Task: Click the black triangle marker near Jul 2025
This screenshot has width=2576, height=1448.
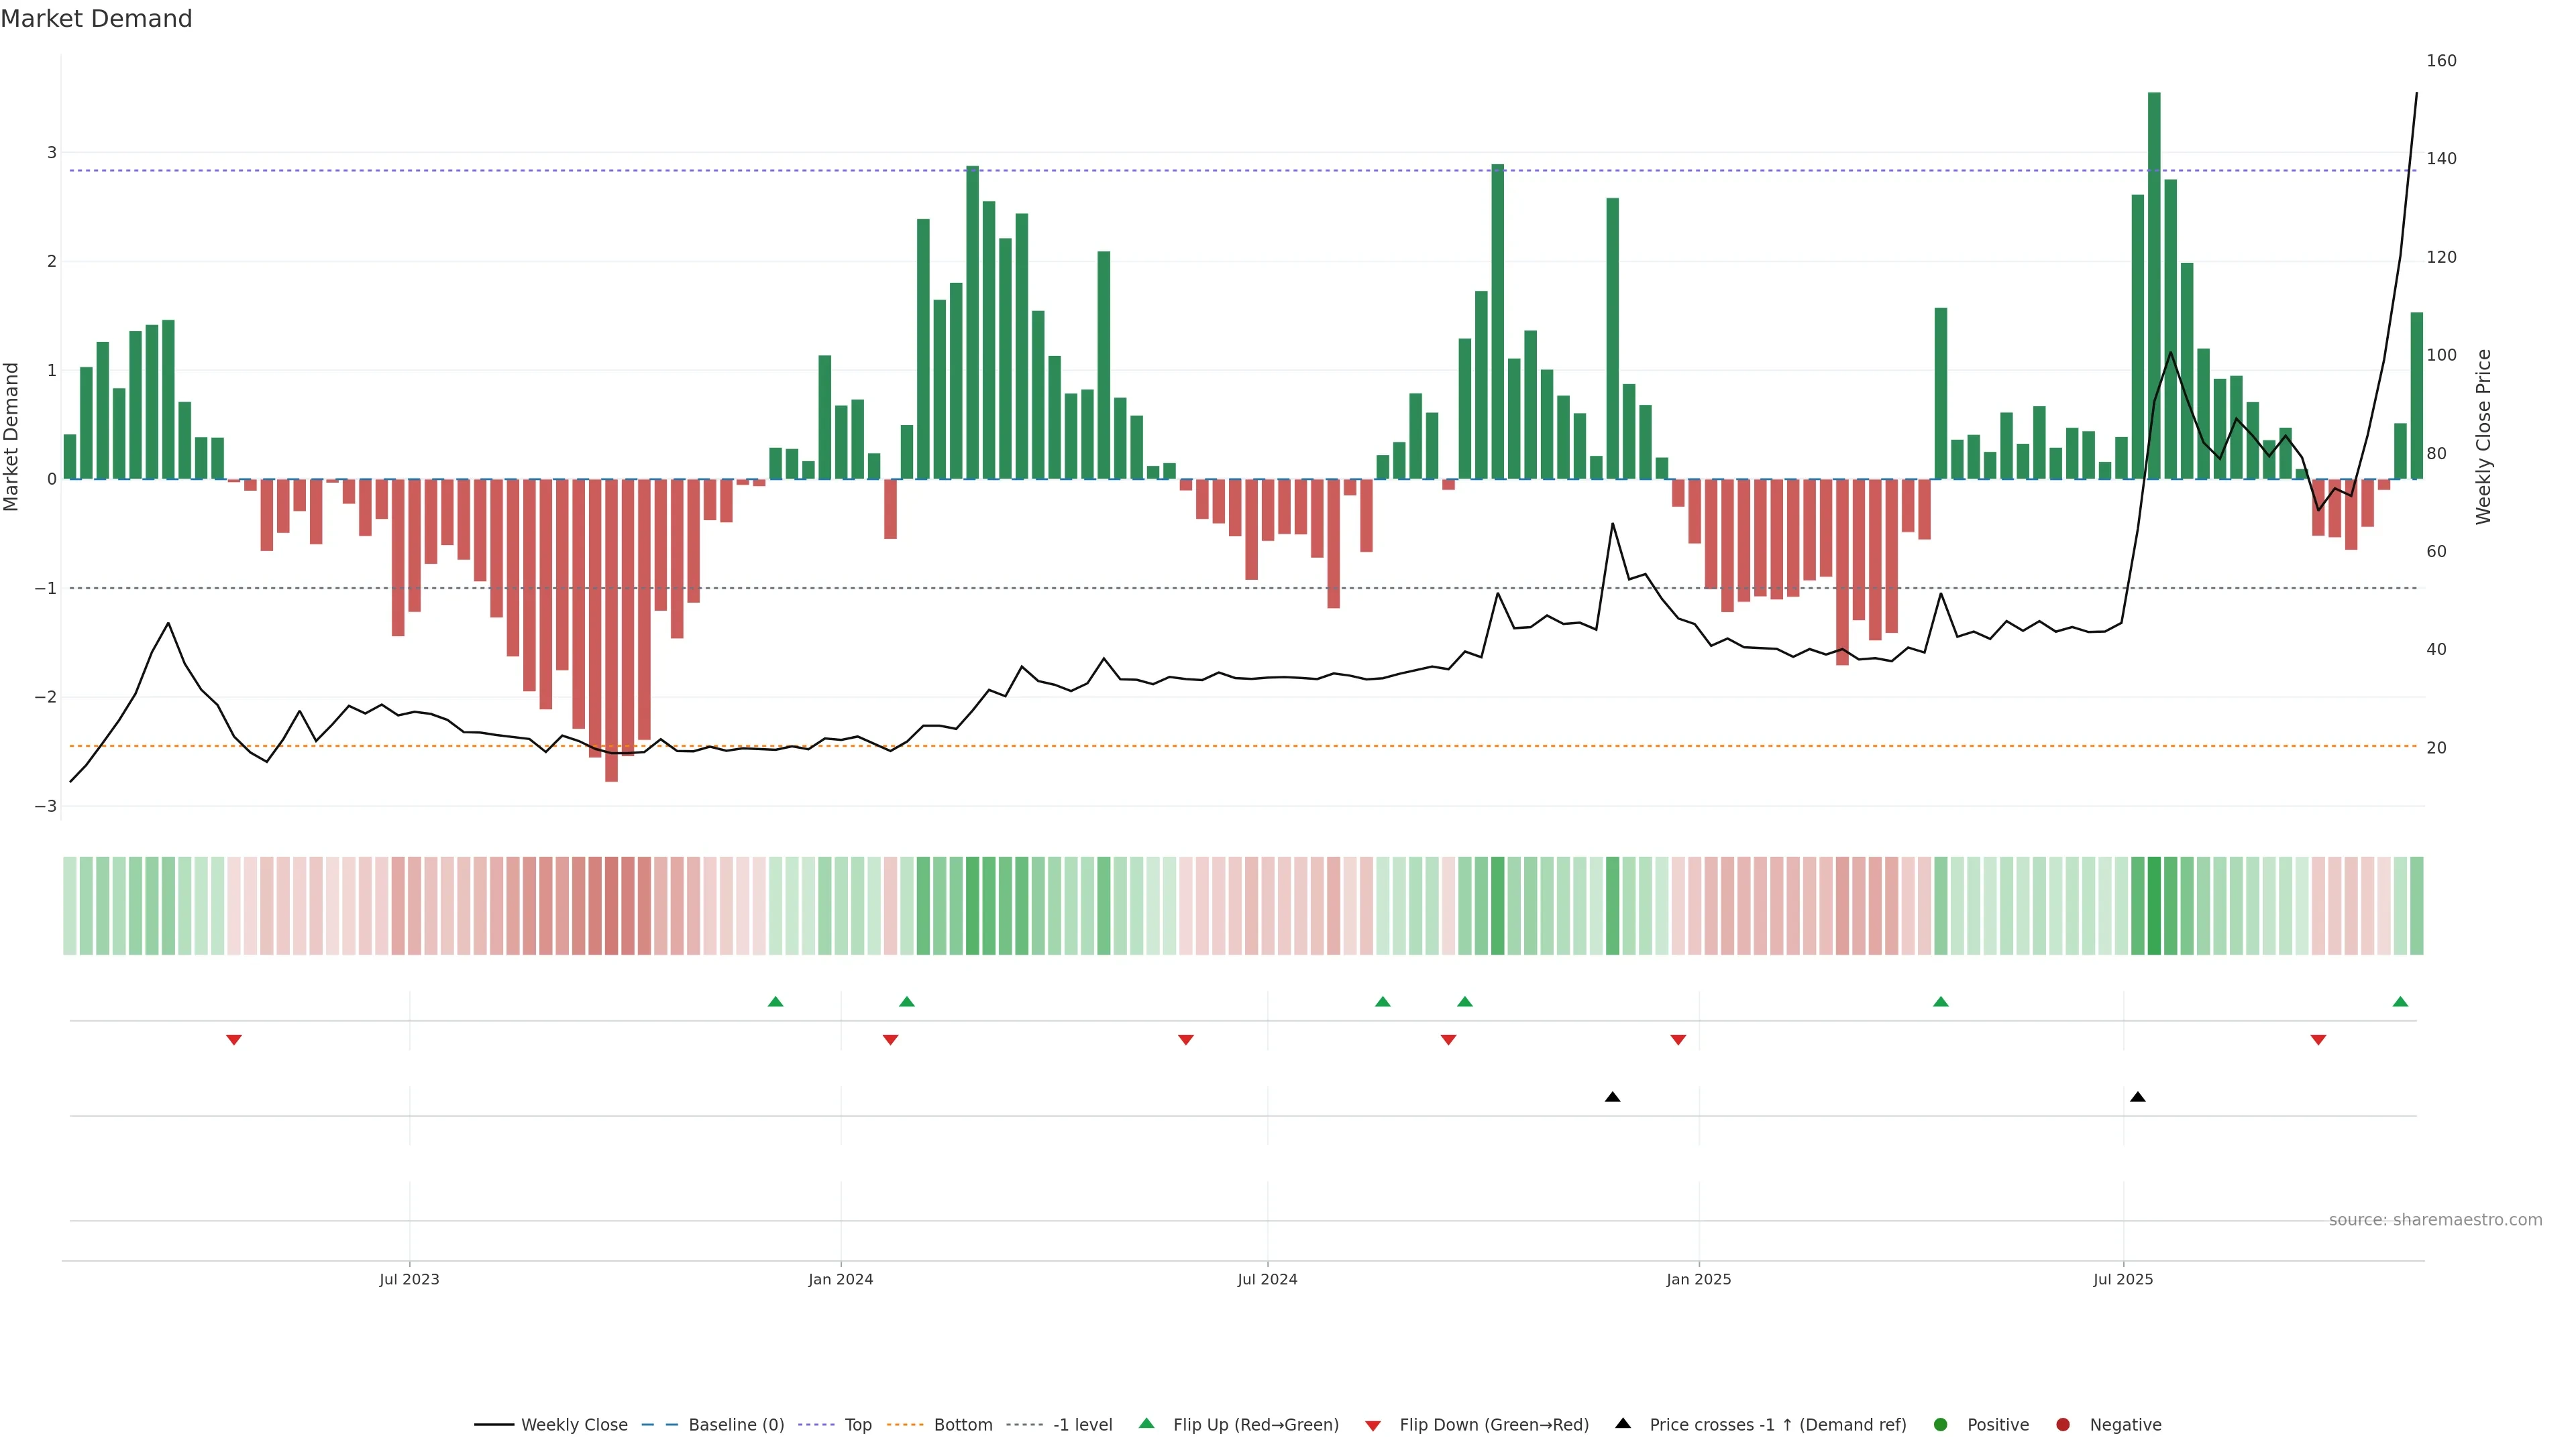Action: click(x=2138, y=1097)
